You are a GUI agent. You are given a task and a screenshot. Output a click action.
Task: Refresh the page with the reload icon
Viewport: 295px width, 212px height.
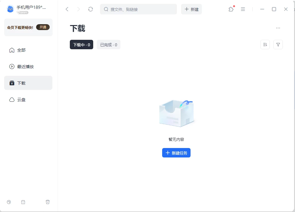coord(90,9)
